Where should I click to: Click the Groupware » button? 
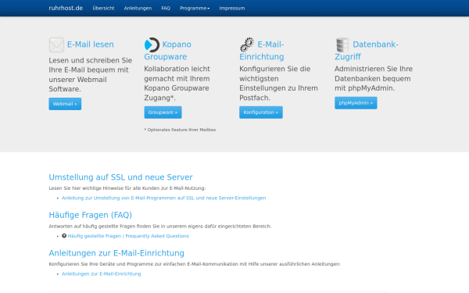(x=163, y=113)
